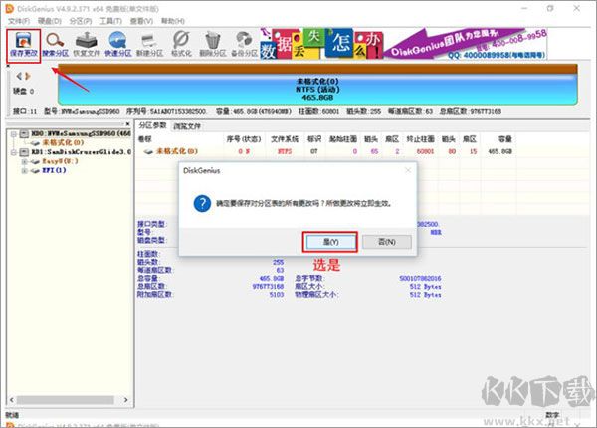Click the 512 Bytes 扇区大小 value
The image size is (597, 428).
(x=425, y=287)
